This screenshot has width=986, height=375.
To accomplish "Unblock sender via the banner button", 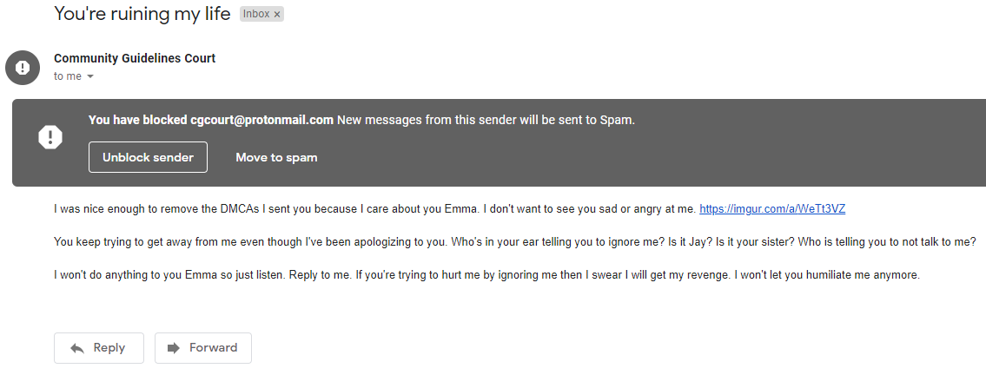I will [x=148, y=157].
